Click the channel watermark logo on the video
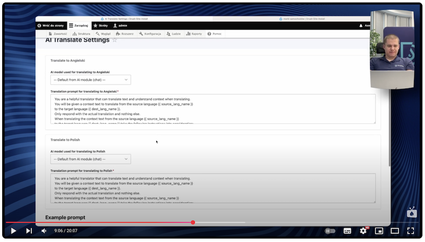This screenshot has width=425, height=242. click(x=412, y=212)
